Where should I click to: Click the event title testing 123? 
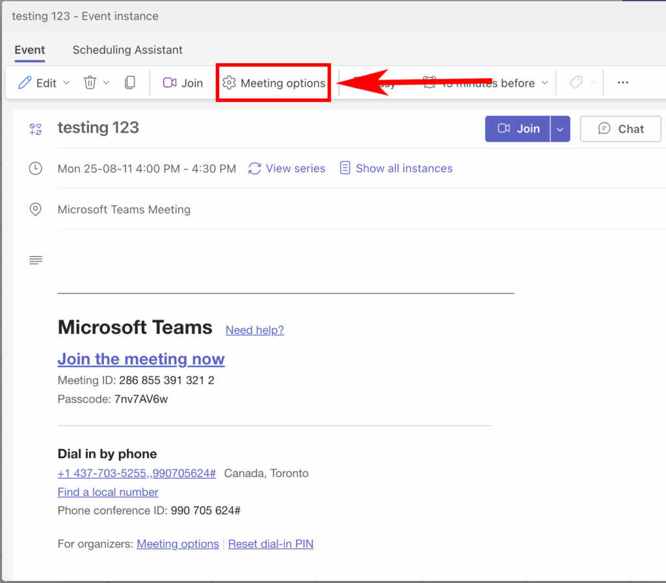click(x=98, y=128)
